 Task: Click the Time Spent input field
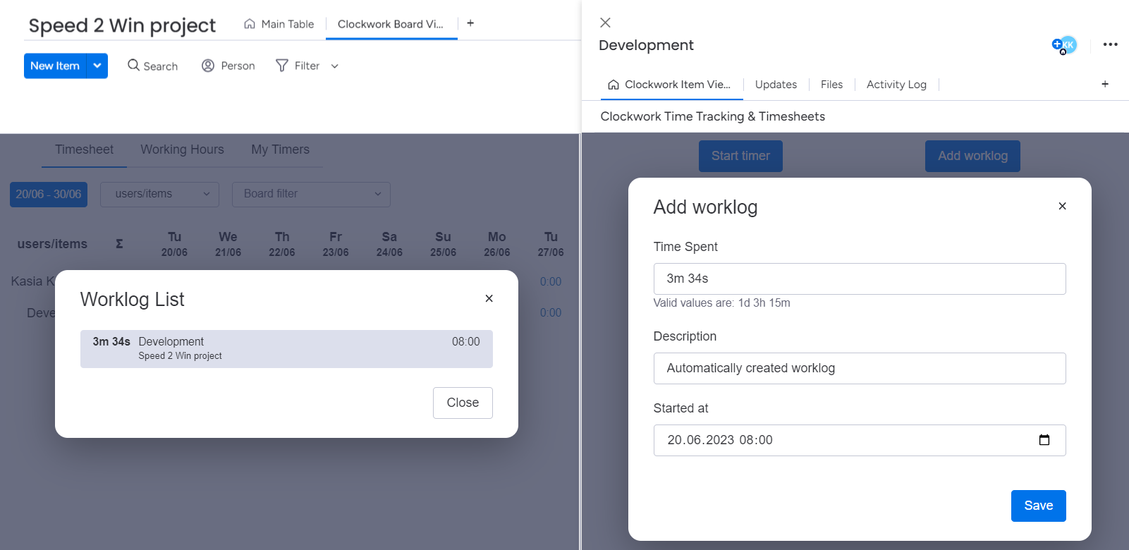tap(859, 279)
